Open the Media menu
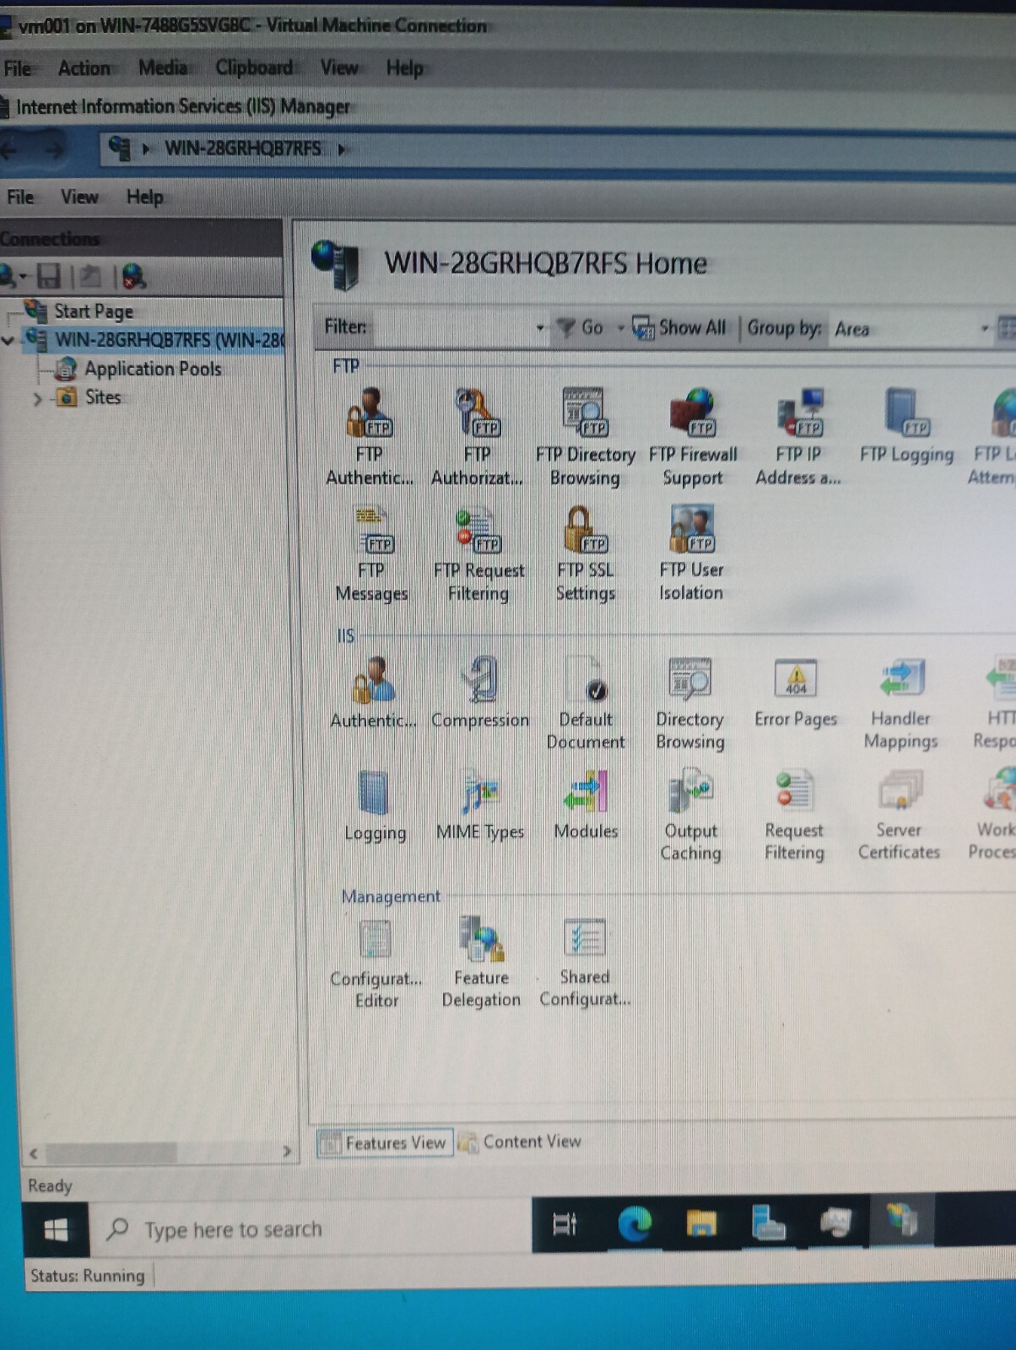Image resolution: width=1016 pixels, height=1350 pixels. coord(163,67)
